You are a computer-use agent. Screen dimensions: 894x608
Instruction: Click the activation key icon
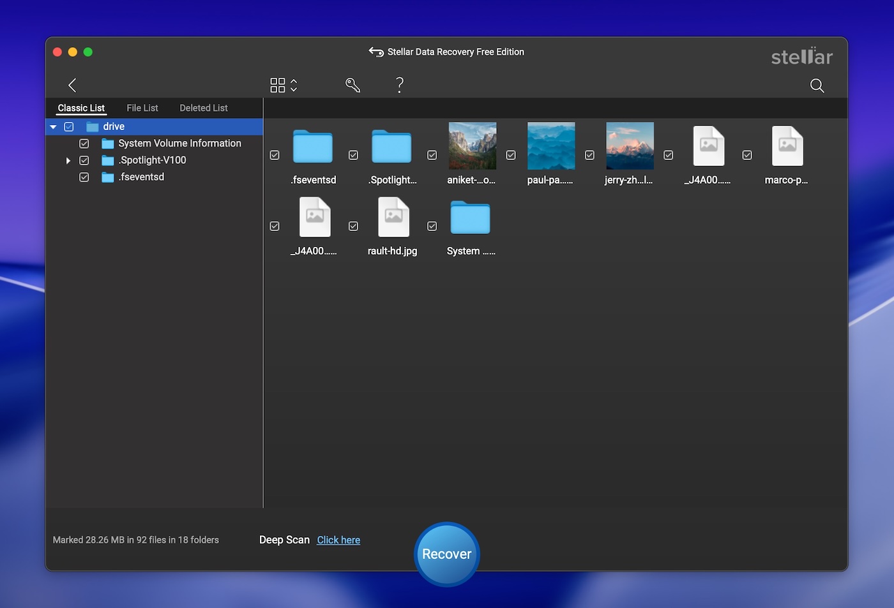352,85
